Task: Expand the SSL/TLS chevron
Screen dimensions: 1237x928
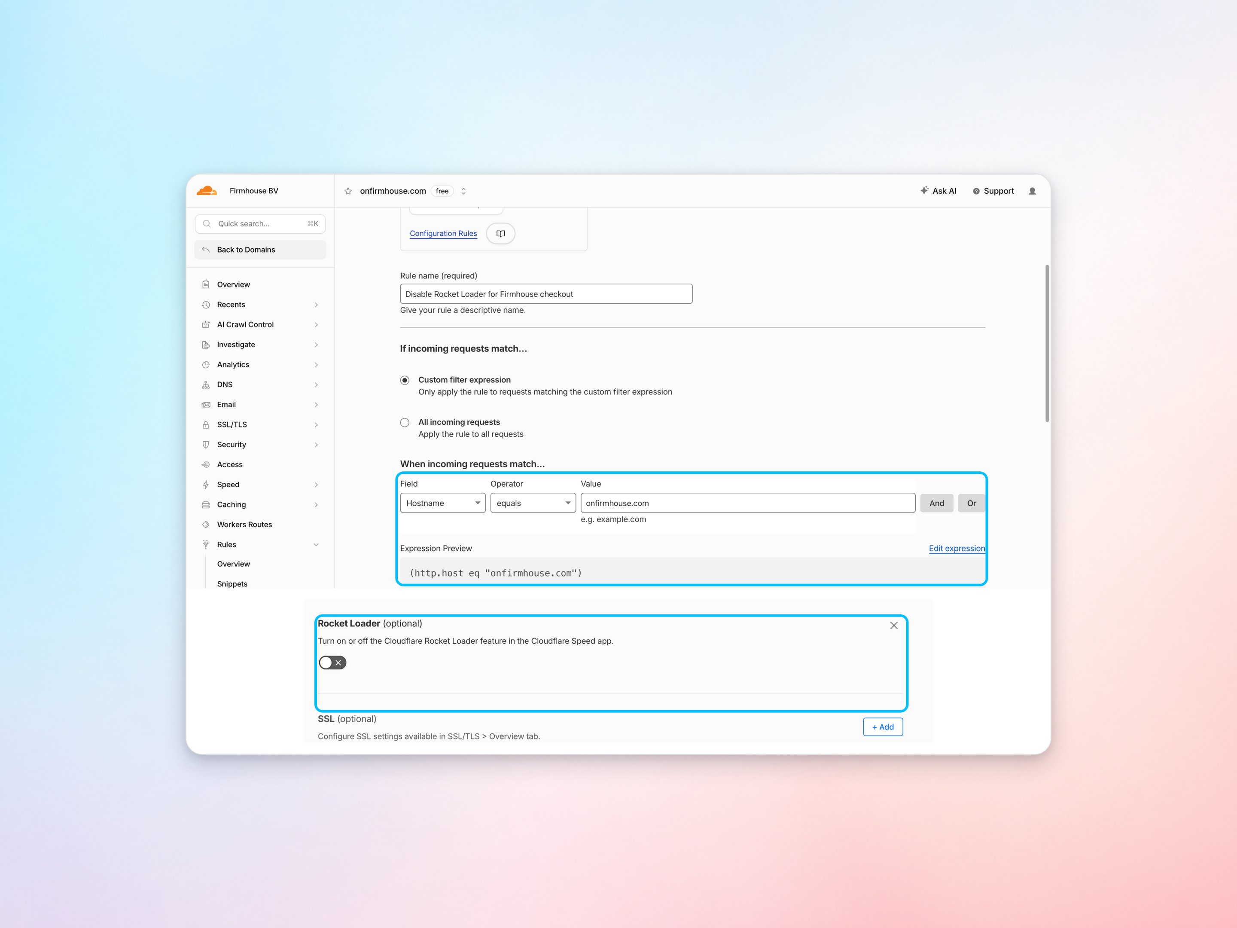Action: point(316,425)
